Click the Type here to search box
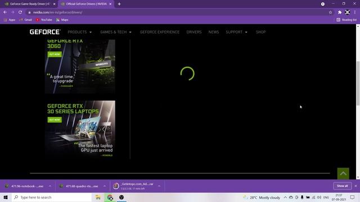The width and height of the screenshot is (360, 202). coord(52,197)
